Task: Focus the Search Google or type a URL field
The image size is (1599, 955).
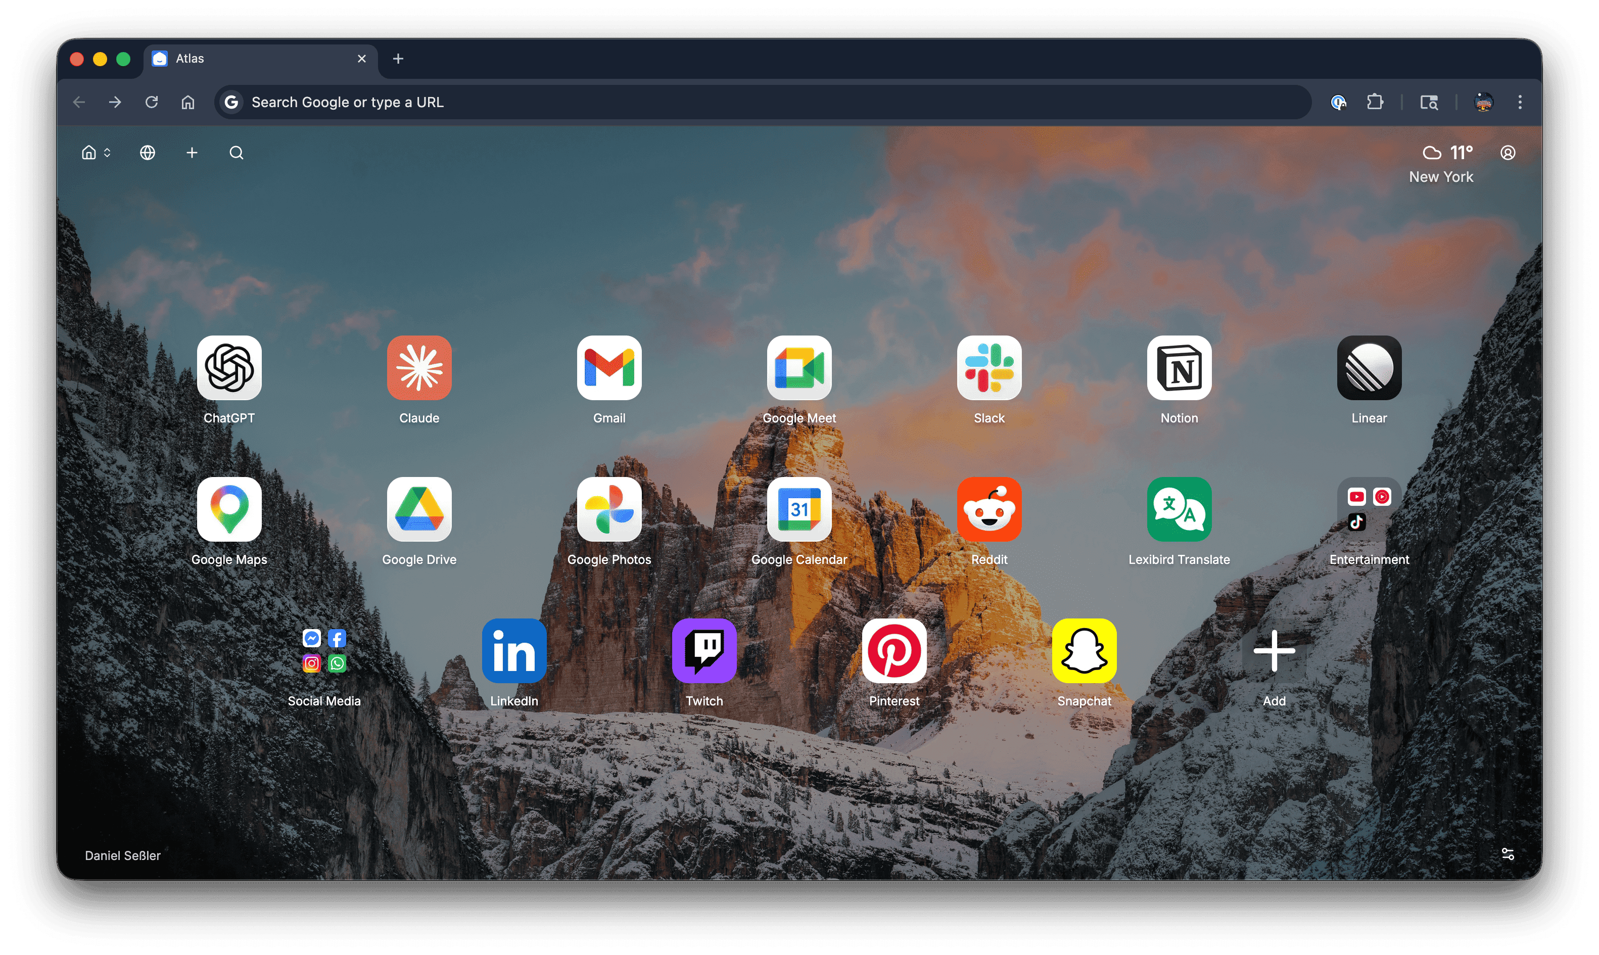Action: pos(763,102)
